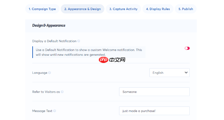
Task: Switch to the Display Rules tab
Action: click(x=158, y=9)
